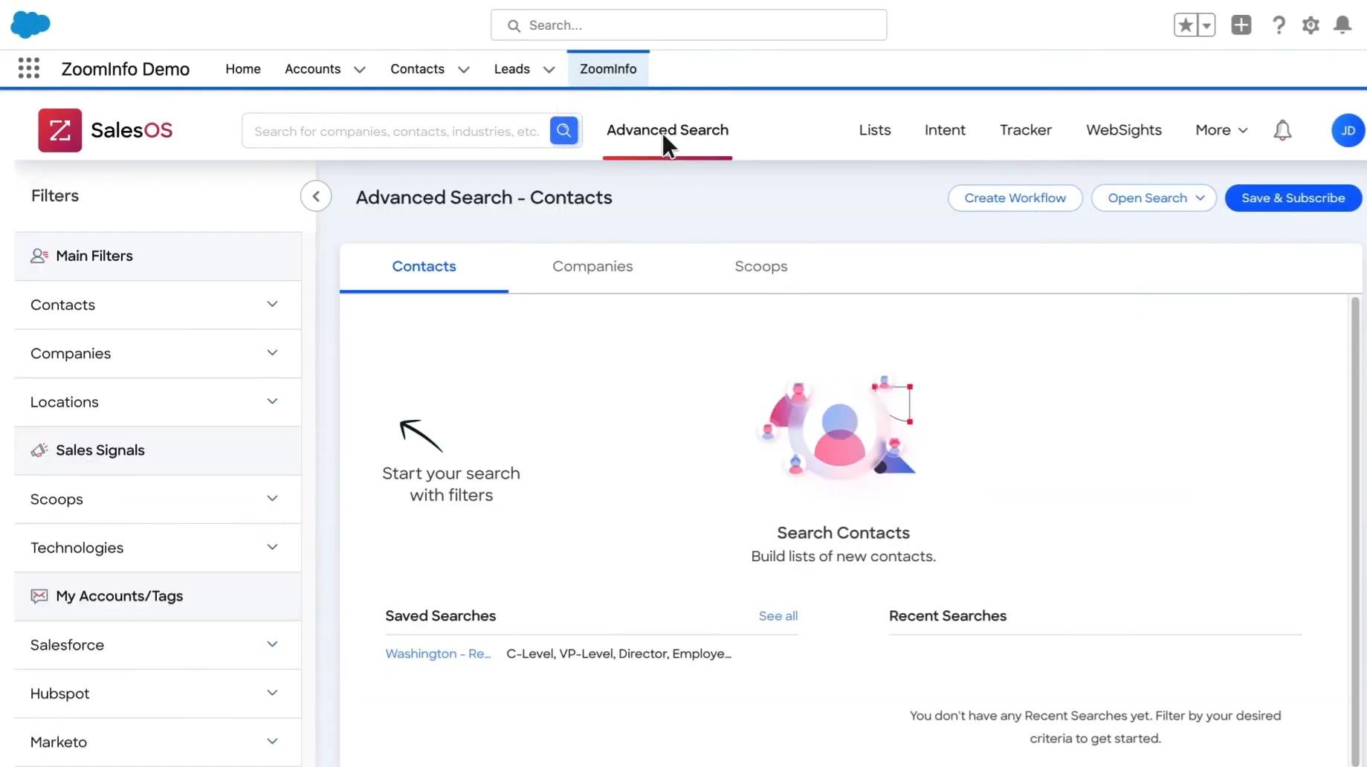
Task: Open the Washington saved search link
Action: point(438,654)
